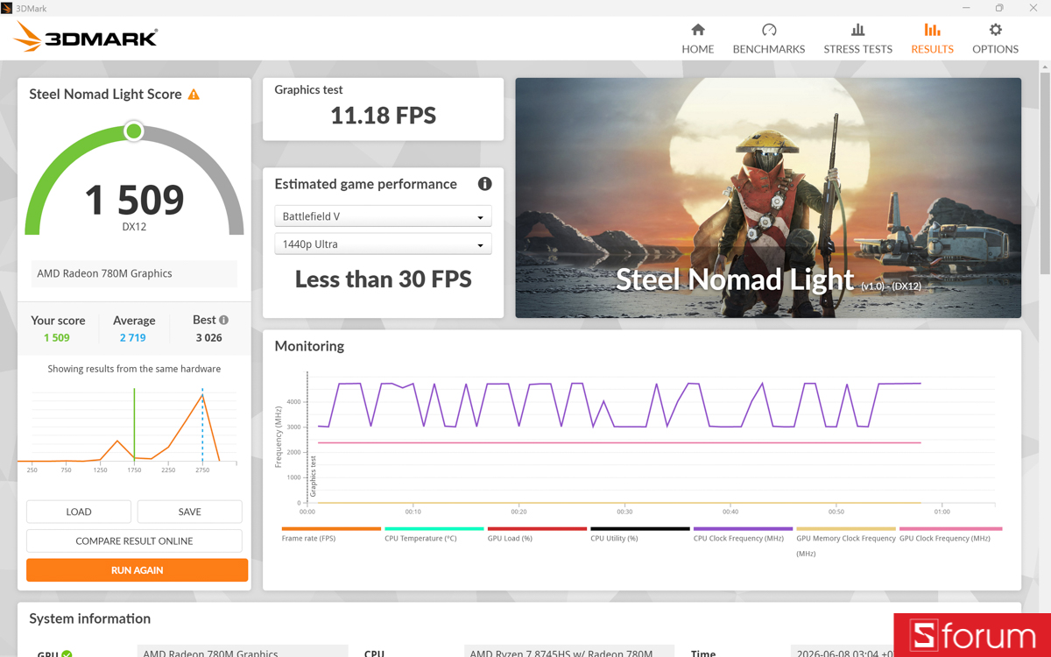
Task: Click the 3DMark title bar app icon
Action: [7, 8]
